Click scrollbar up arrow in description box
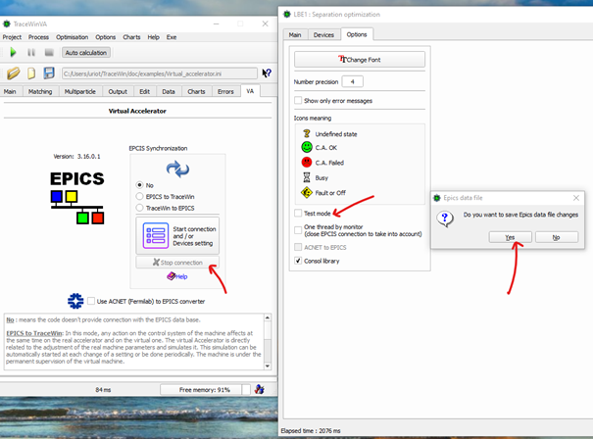Screen dimensions: 593x439 point(268,317)
